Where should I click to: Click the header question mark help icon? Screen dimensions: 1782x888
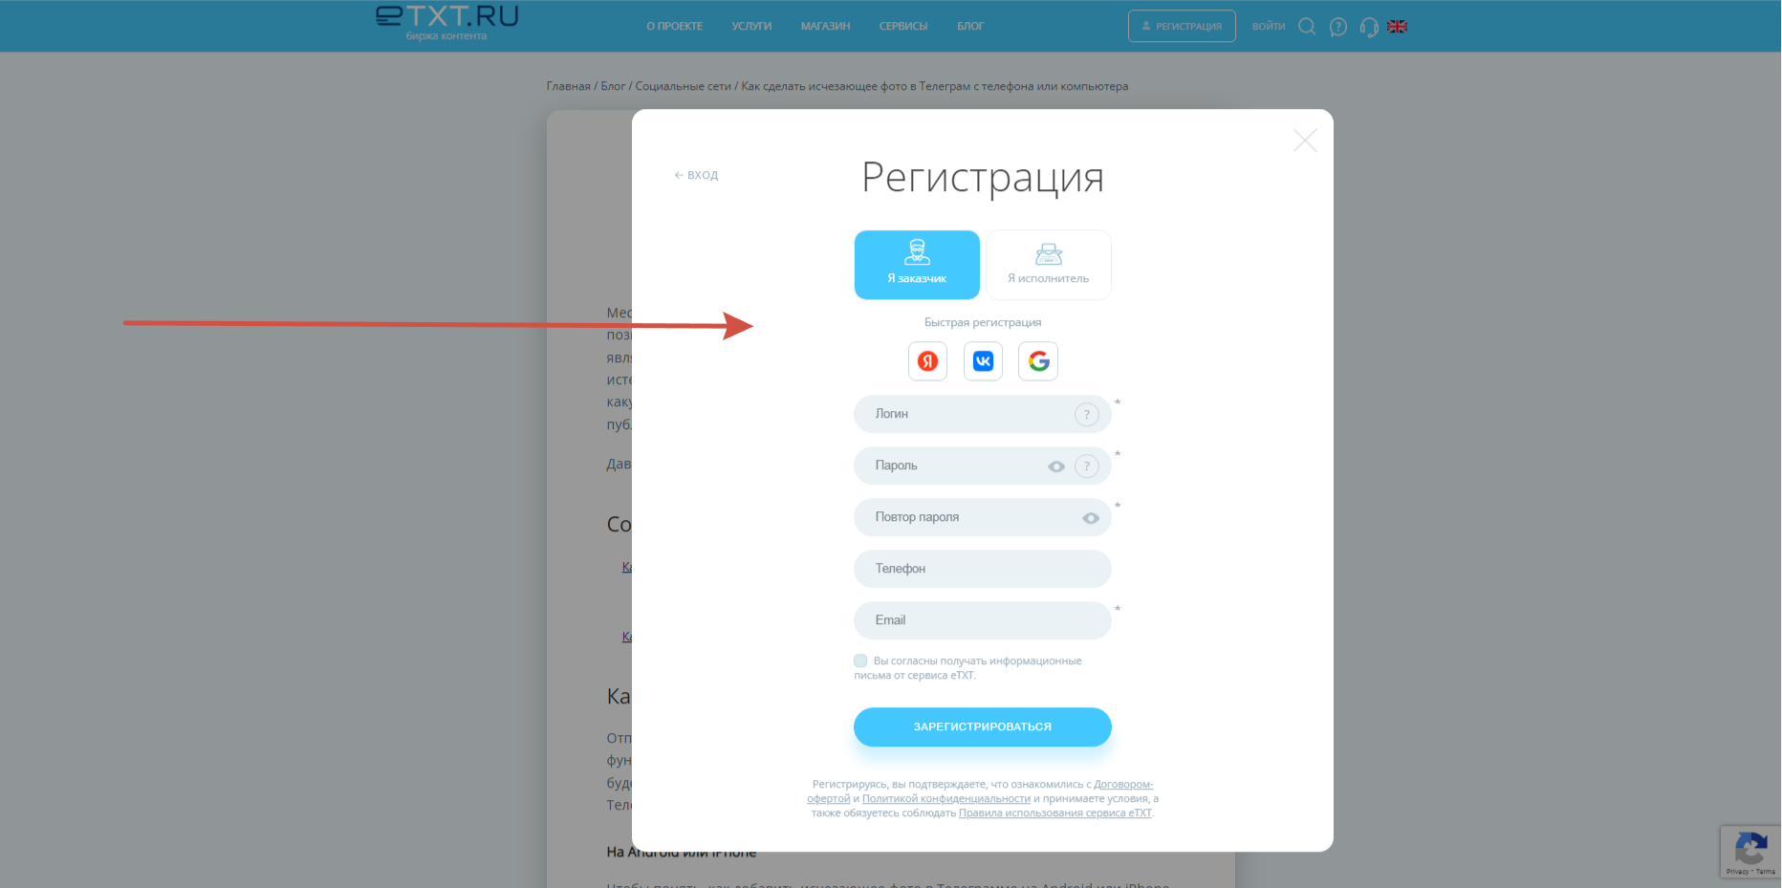[x=1338, y=27]
